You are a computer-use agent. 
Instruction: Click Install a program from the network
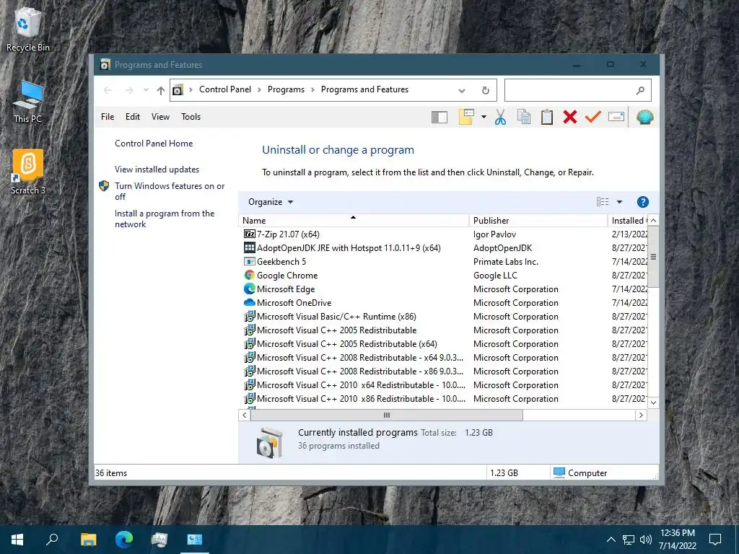[165, 219]
